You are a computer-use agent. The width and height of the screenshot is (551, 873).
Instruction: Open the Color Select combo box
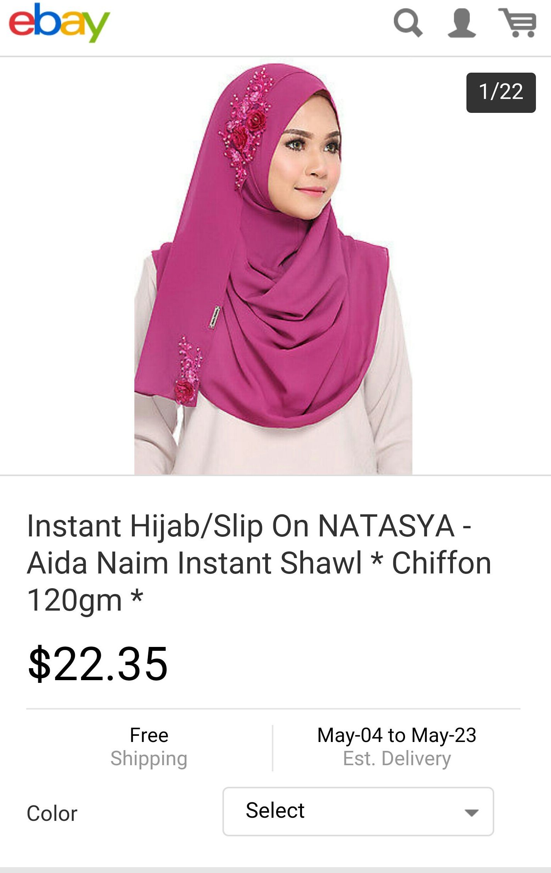358,812
